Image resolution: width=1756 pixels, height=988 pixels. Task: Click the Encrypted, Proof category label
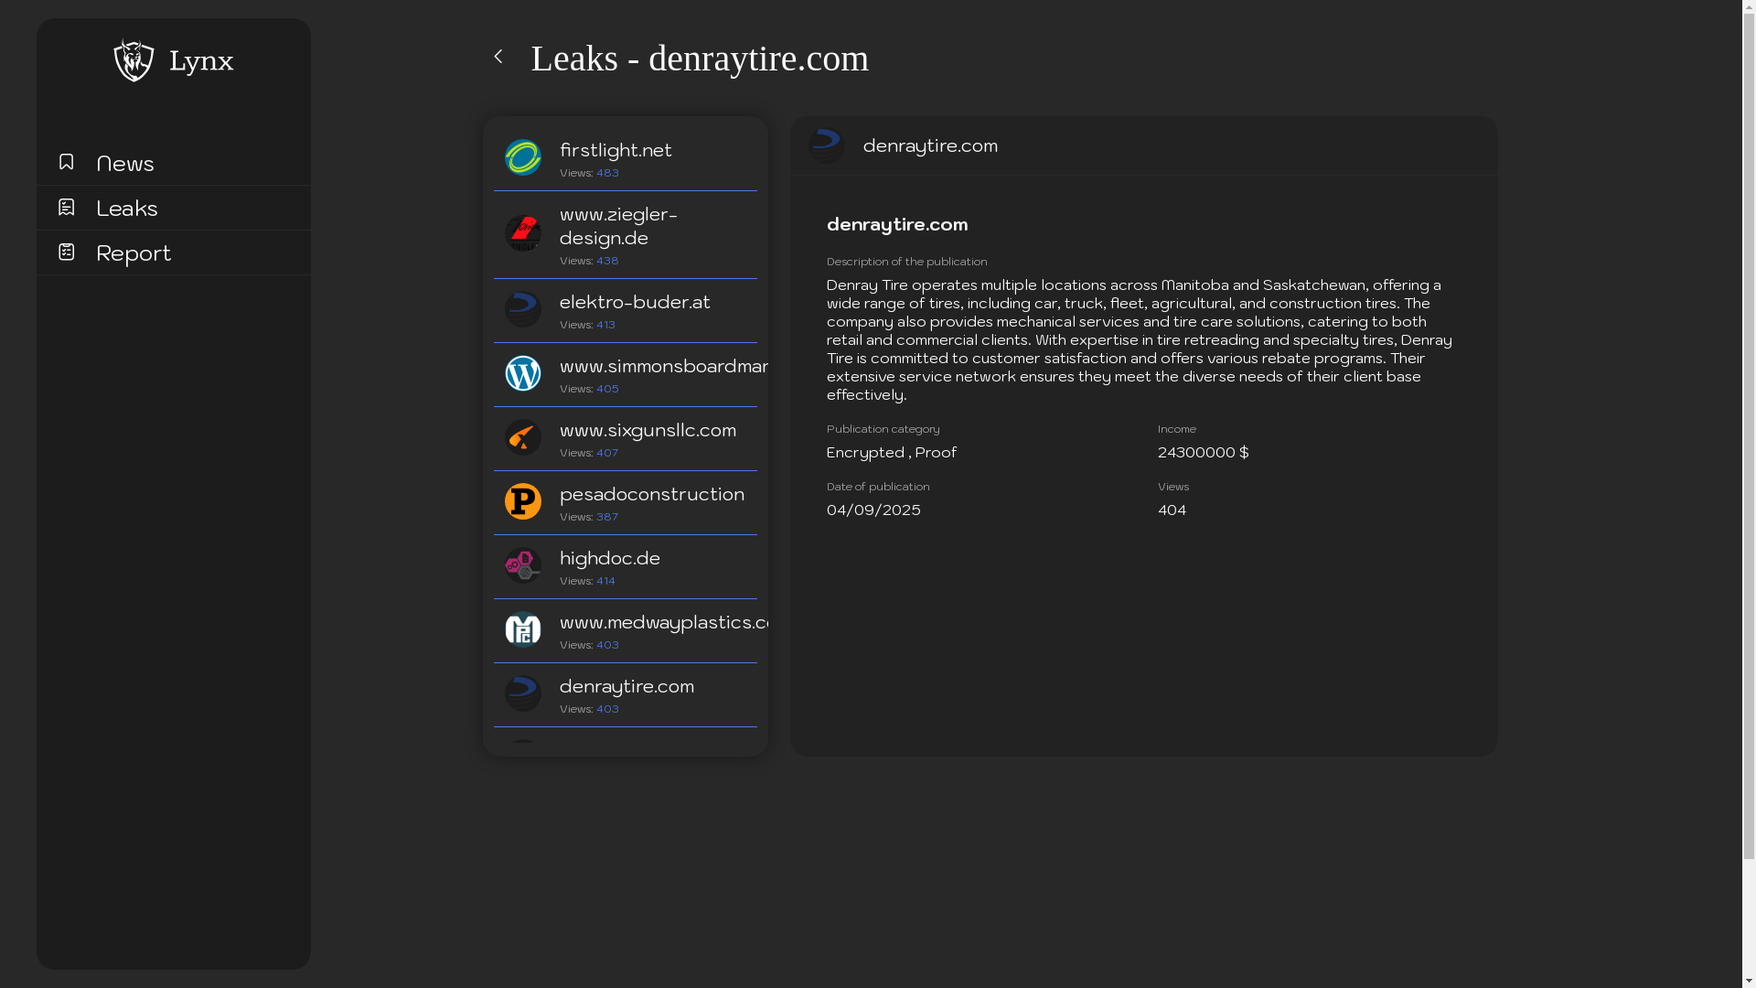tap(891, 452)
